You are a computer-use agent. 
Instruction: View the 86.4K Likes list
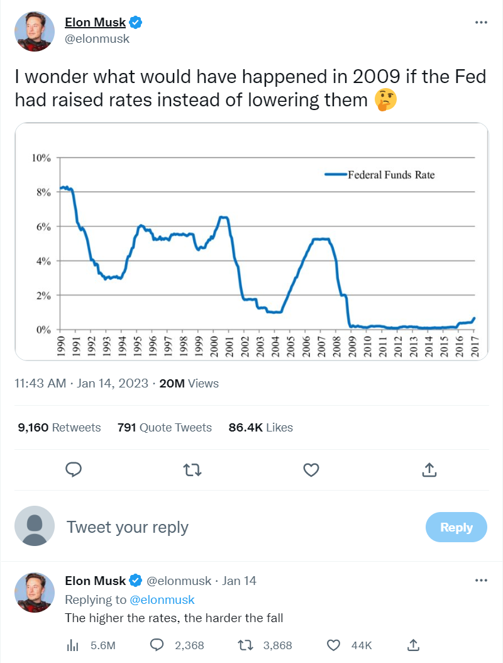pyautogui.click(x=261, y=428)
